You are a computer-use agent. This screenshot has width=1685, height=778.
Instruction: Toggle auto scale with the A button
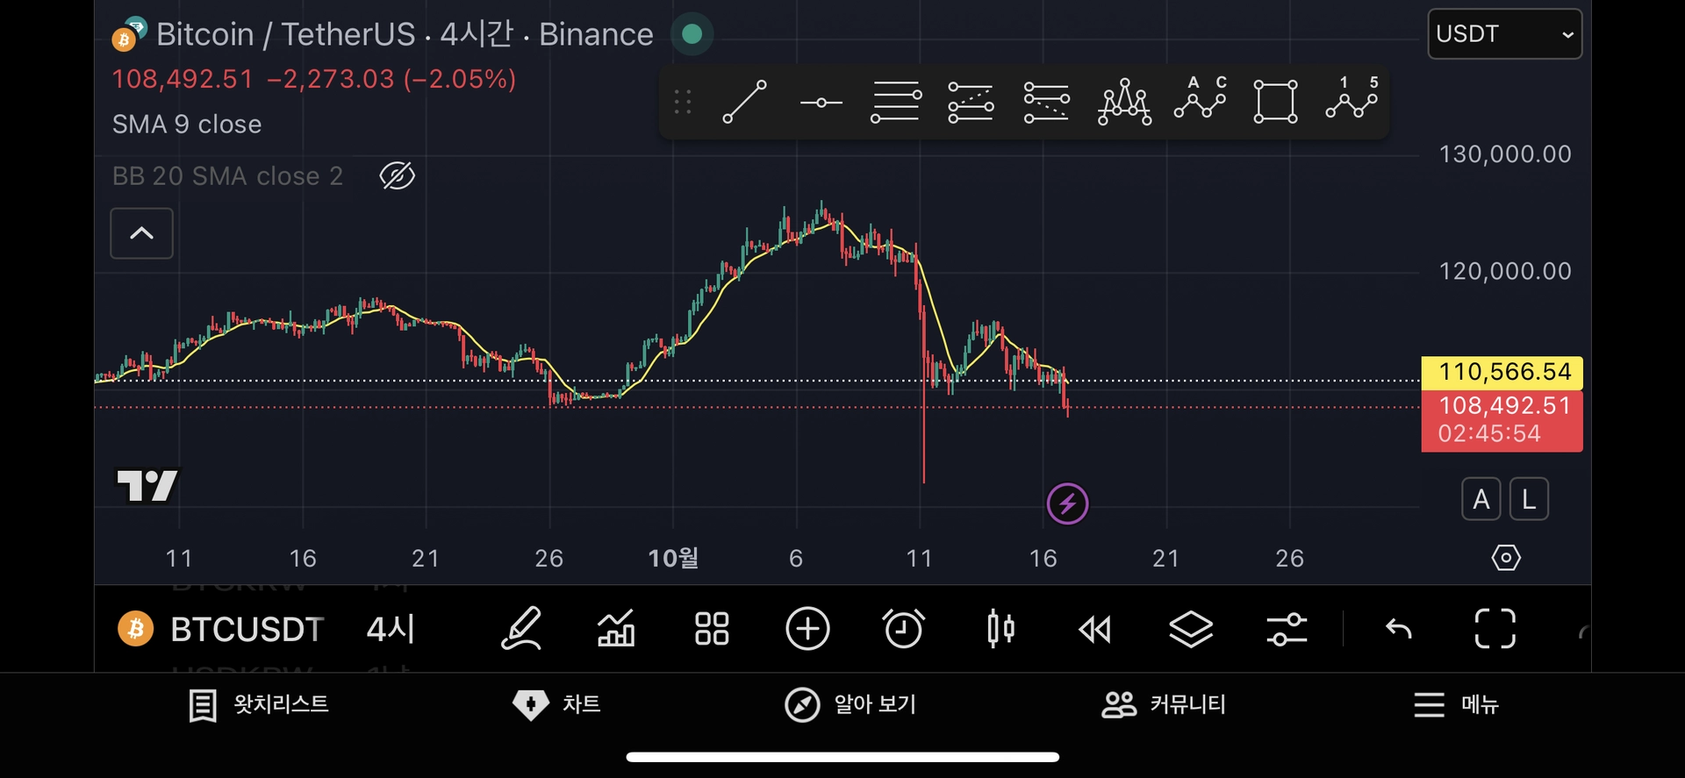tap(1481, 500)
